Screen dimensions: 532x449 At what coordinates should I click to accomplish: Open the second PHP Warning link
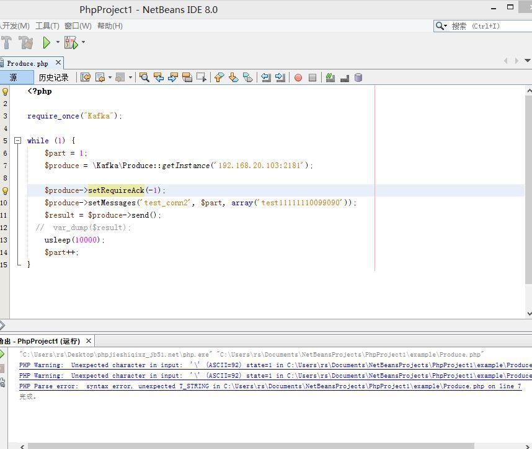(x=275, y=376)
